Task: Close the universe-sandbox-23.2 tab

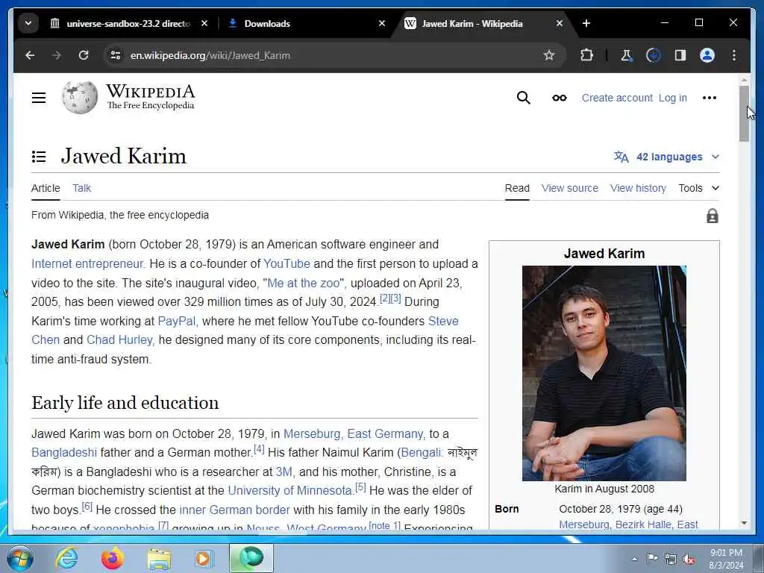Action: pyautogui.click(x=204, y=23)
